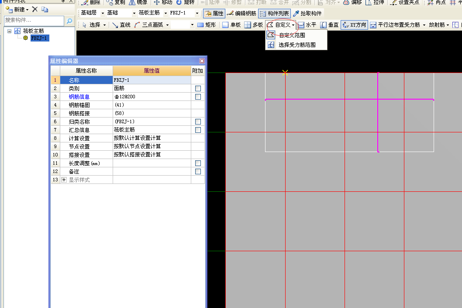Viewport: 462px width, 308px height.
Task: Click 按默认计算设置计算 value cell
Action: click(x=152, y=138)
